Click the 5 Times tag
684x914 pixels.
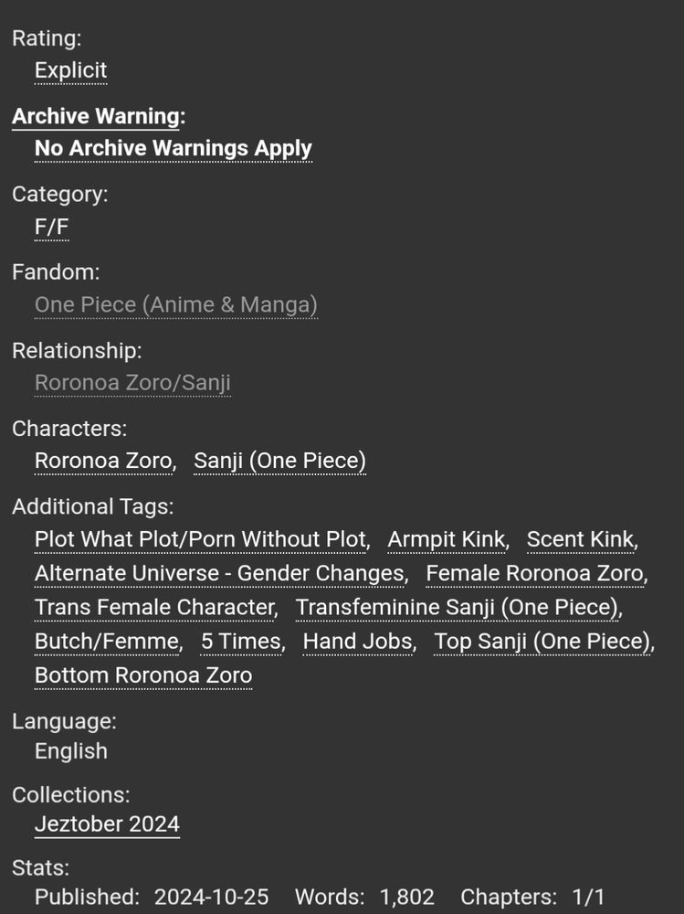[240, 642]
